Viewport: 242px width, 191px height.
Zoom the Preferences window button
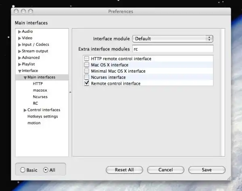(31, 11)
